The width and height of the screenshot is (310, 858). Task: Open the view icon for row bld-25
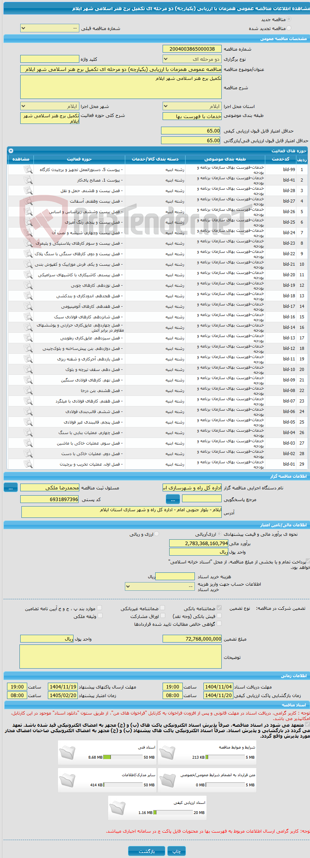coord(28,222)
